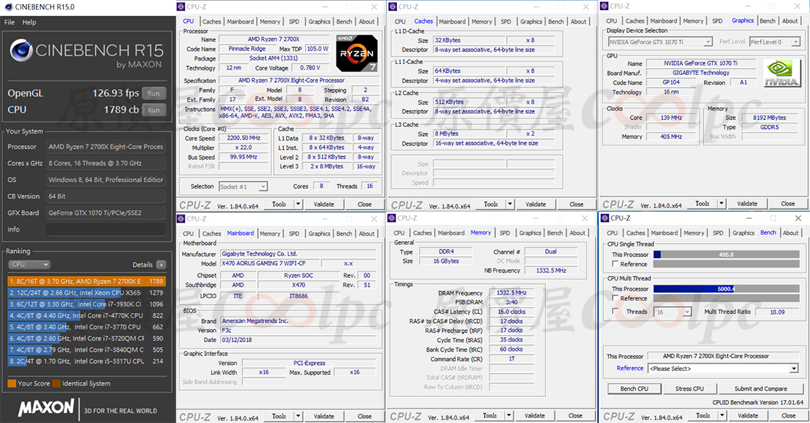The height and width of the screenshot is (423, 810).
Task: Click the Core Speed value 2200.50 MHz
Action: 244,138
